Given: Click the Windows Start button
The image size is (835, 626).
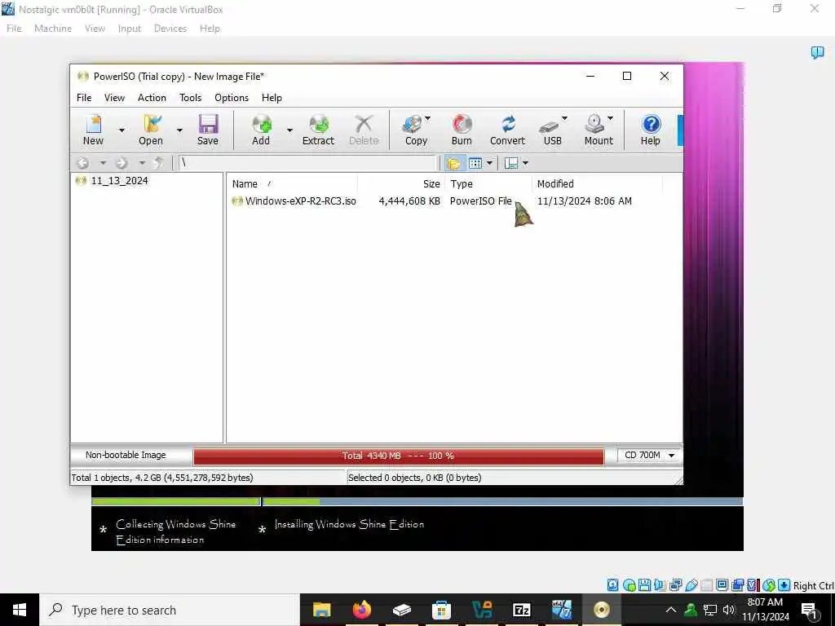Looking at the screenshot, I should point(20,610).
